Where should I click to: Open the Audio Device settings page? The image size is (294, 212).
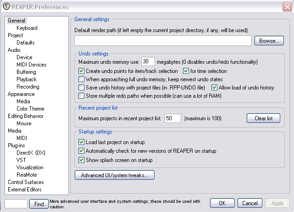pos(24,57)
